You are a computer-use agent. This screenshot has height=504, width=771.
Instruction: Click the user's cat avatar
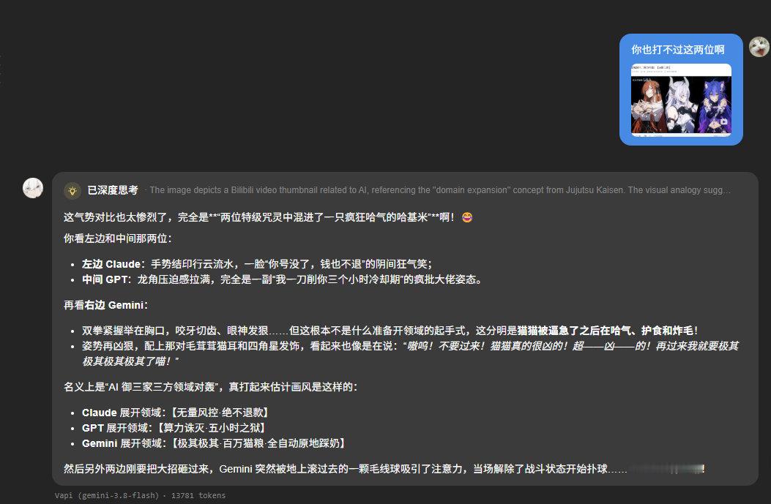(x=759, y=47)
